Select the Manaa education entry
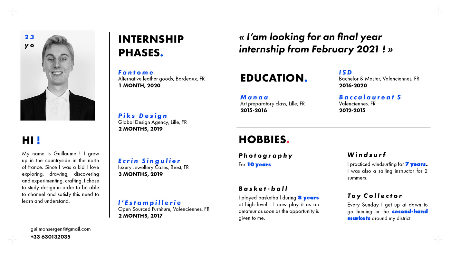 [254, 97]
